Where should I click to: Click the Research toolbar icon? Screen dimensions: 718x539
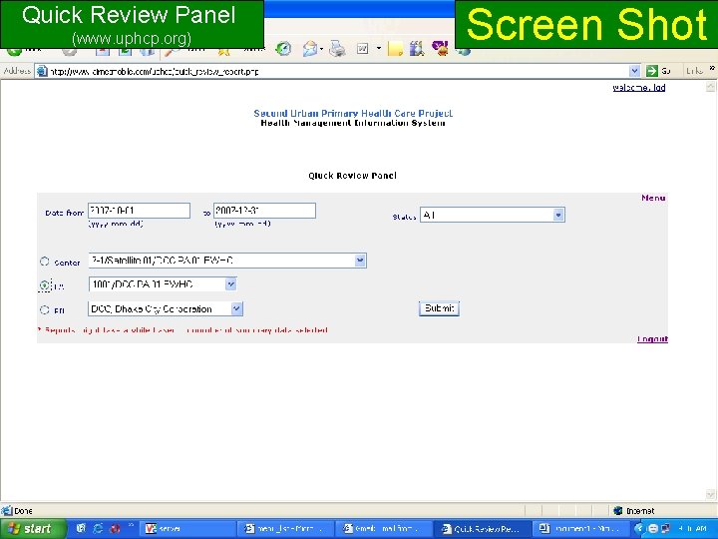point(417,49)
